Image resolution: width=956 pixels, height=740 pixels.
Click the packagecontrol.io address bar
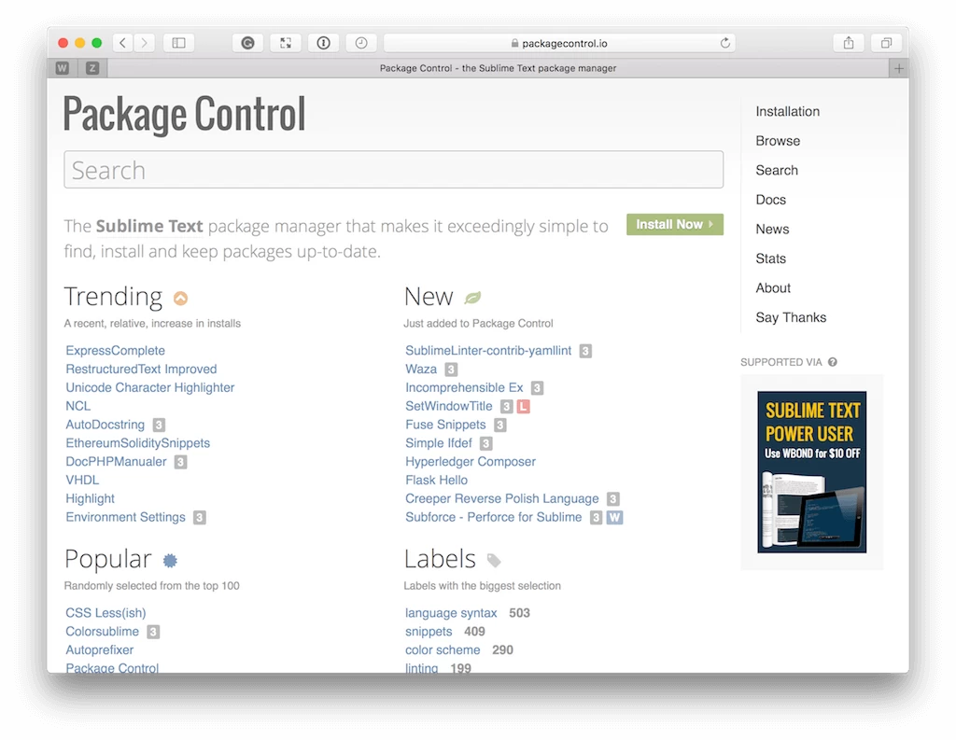point(558,43)
